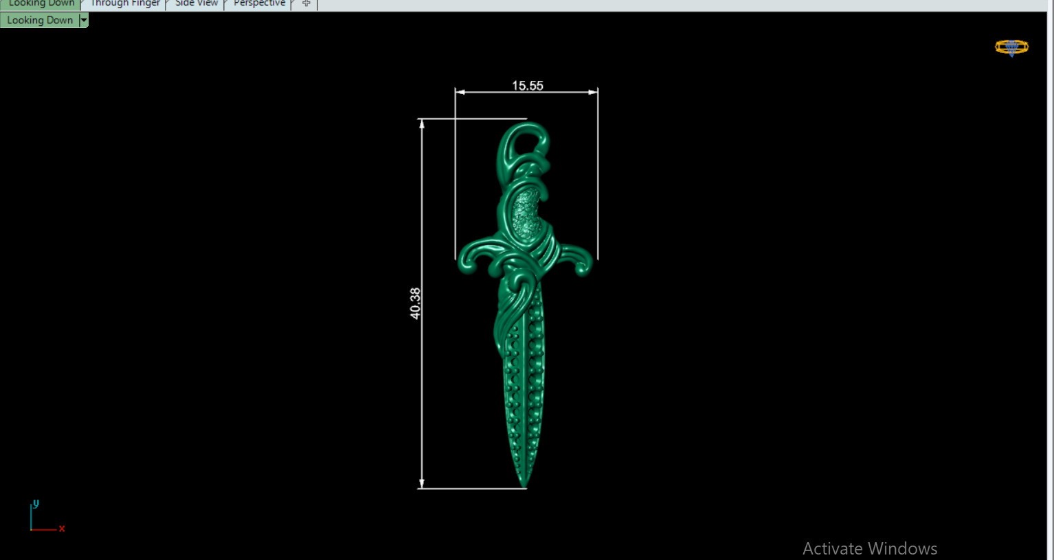Select the 40.38 height dimension text
Image resolution: width=1054 pixels, height=560 pixels.
415,303
